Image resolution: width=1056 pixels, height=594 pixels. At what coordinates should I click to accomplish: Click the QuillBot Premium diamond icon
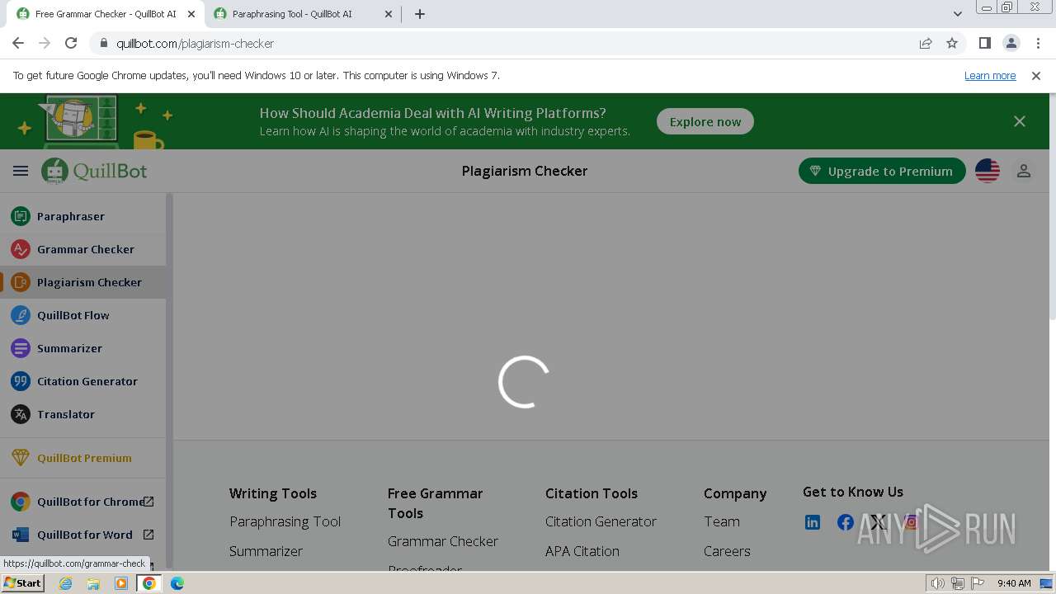click(x=21, y=458)
